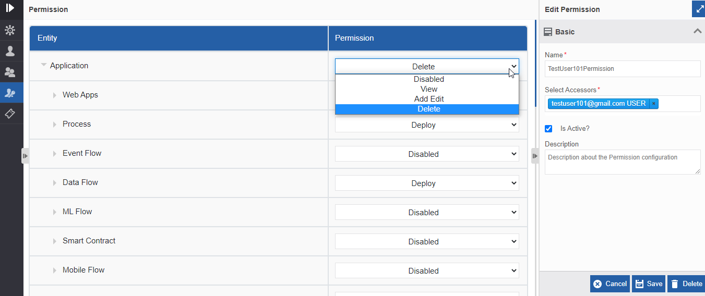Click the Permission column header
The image size is (705, 296).
(x=428, y=38)
